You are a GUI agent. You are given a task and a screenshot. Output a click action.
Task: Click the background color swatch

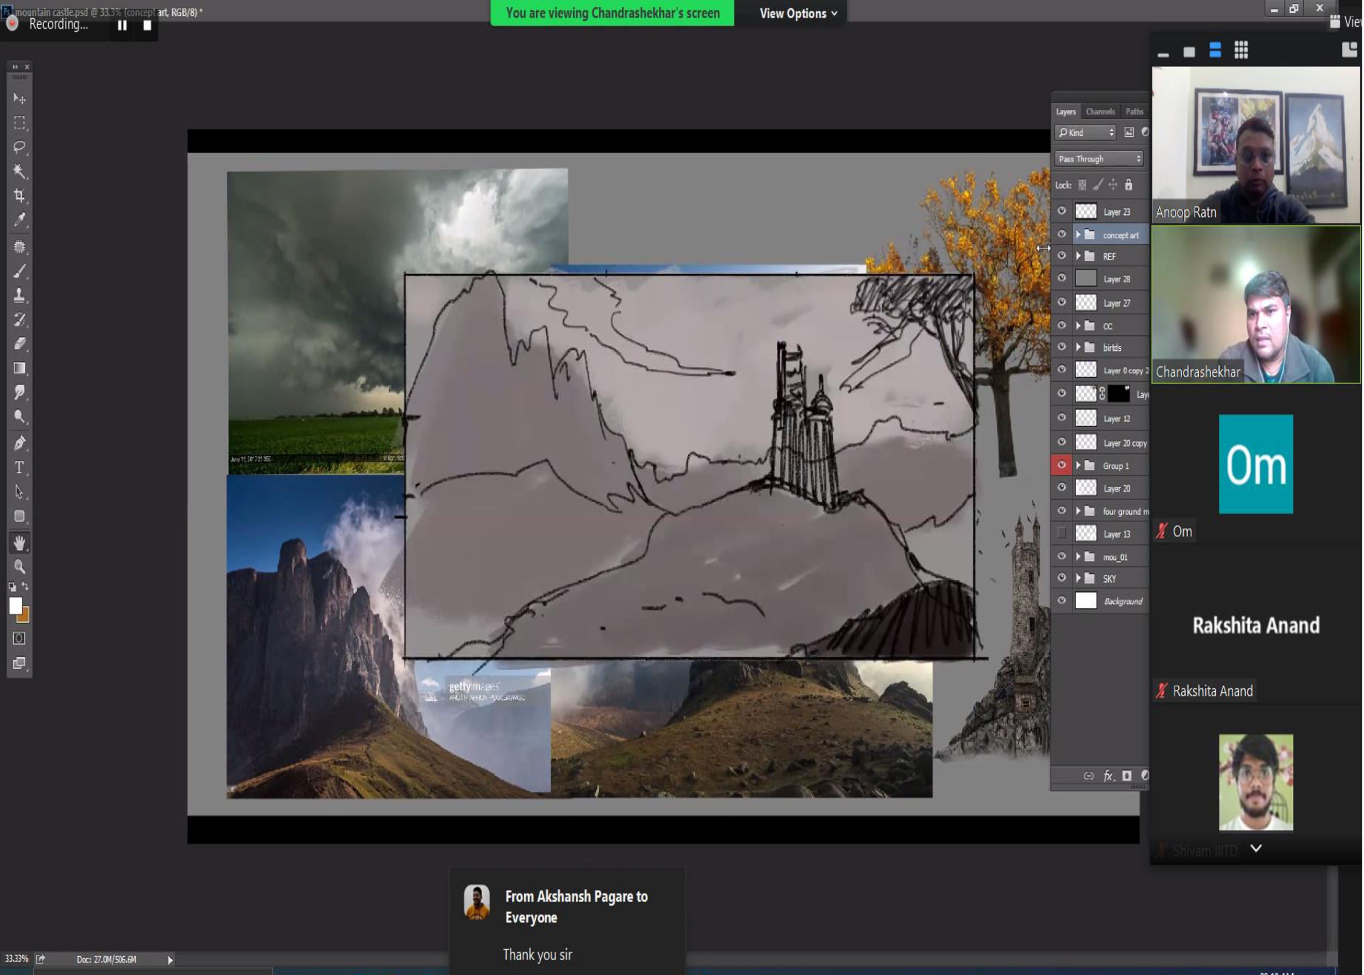tap(24, 616)
